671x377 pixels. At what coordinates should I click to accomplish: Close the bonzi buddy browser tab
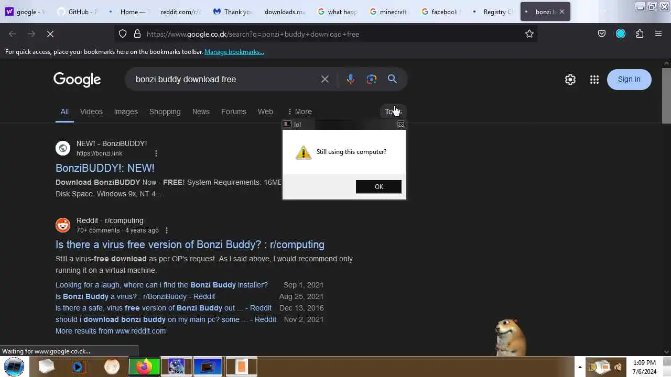pyautogui.click(x=562, y=12)
